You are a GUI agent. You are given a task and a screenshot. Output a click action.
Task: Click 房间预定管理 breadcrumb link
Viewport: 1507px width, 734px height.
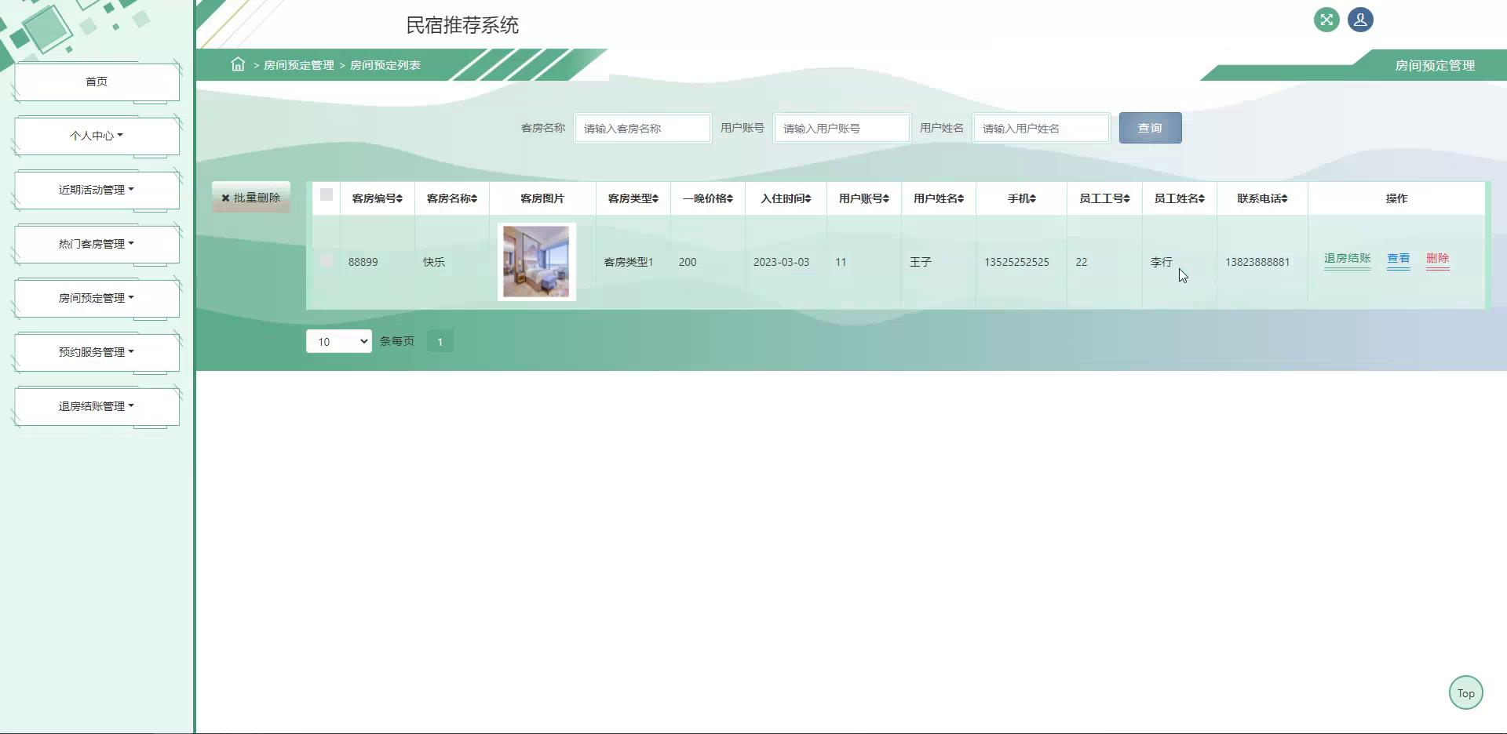[x=298, y=65]
